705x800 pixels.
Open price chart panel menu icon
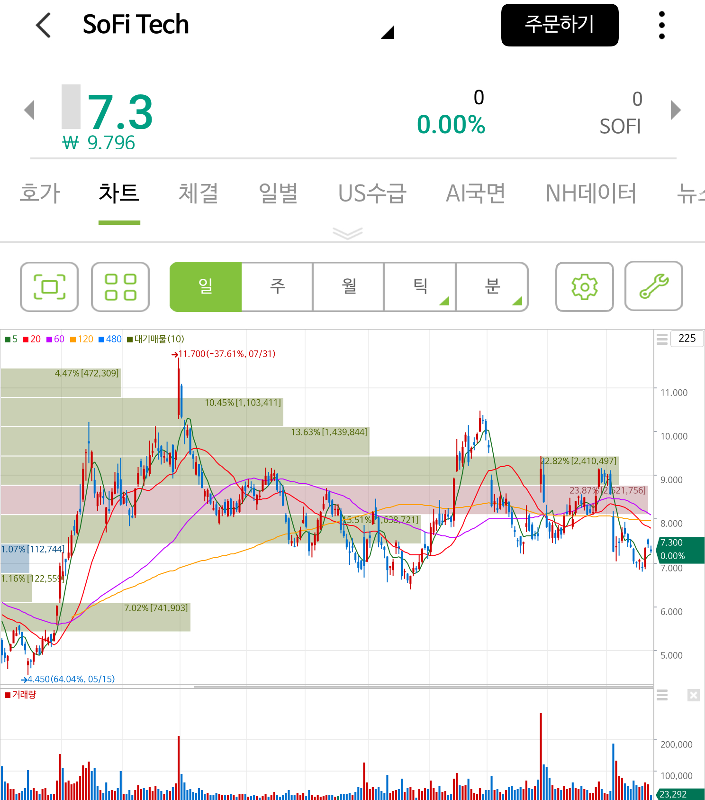point(662,339)
